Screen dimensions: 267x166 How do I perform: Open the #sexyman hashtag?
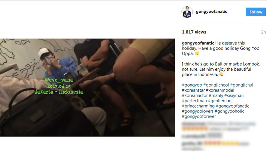click(234, 96)
